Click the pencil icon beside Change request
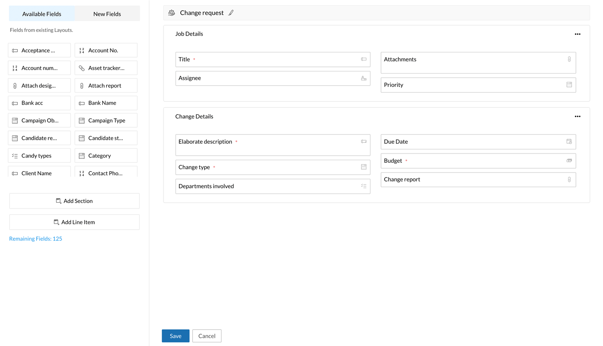 pyautogui.click(x=231, y=13)
